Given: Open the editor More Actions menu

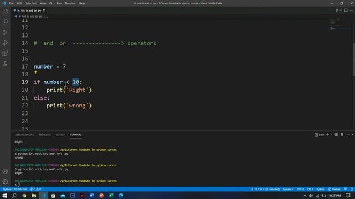Looking at the screenshot, I should point(351,11).
